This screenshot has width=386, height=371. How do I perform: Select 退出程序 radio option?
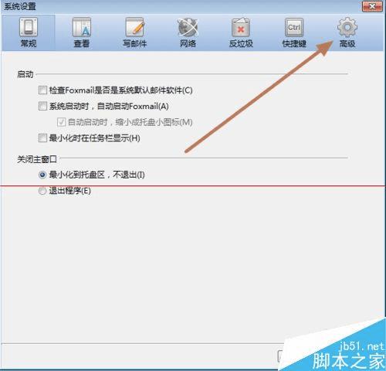pyautogui.click(x=42, y=191)
